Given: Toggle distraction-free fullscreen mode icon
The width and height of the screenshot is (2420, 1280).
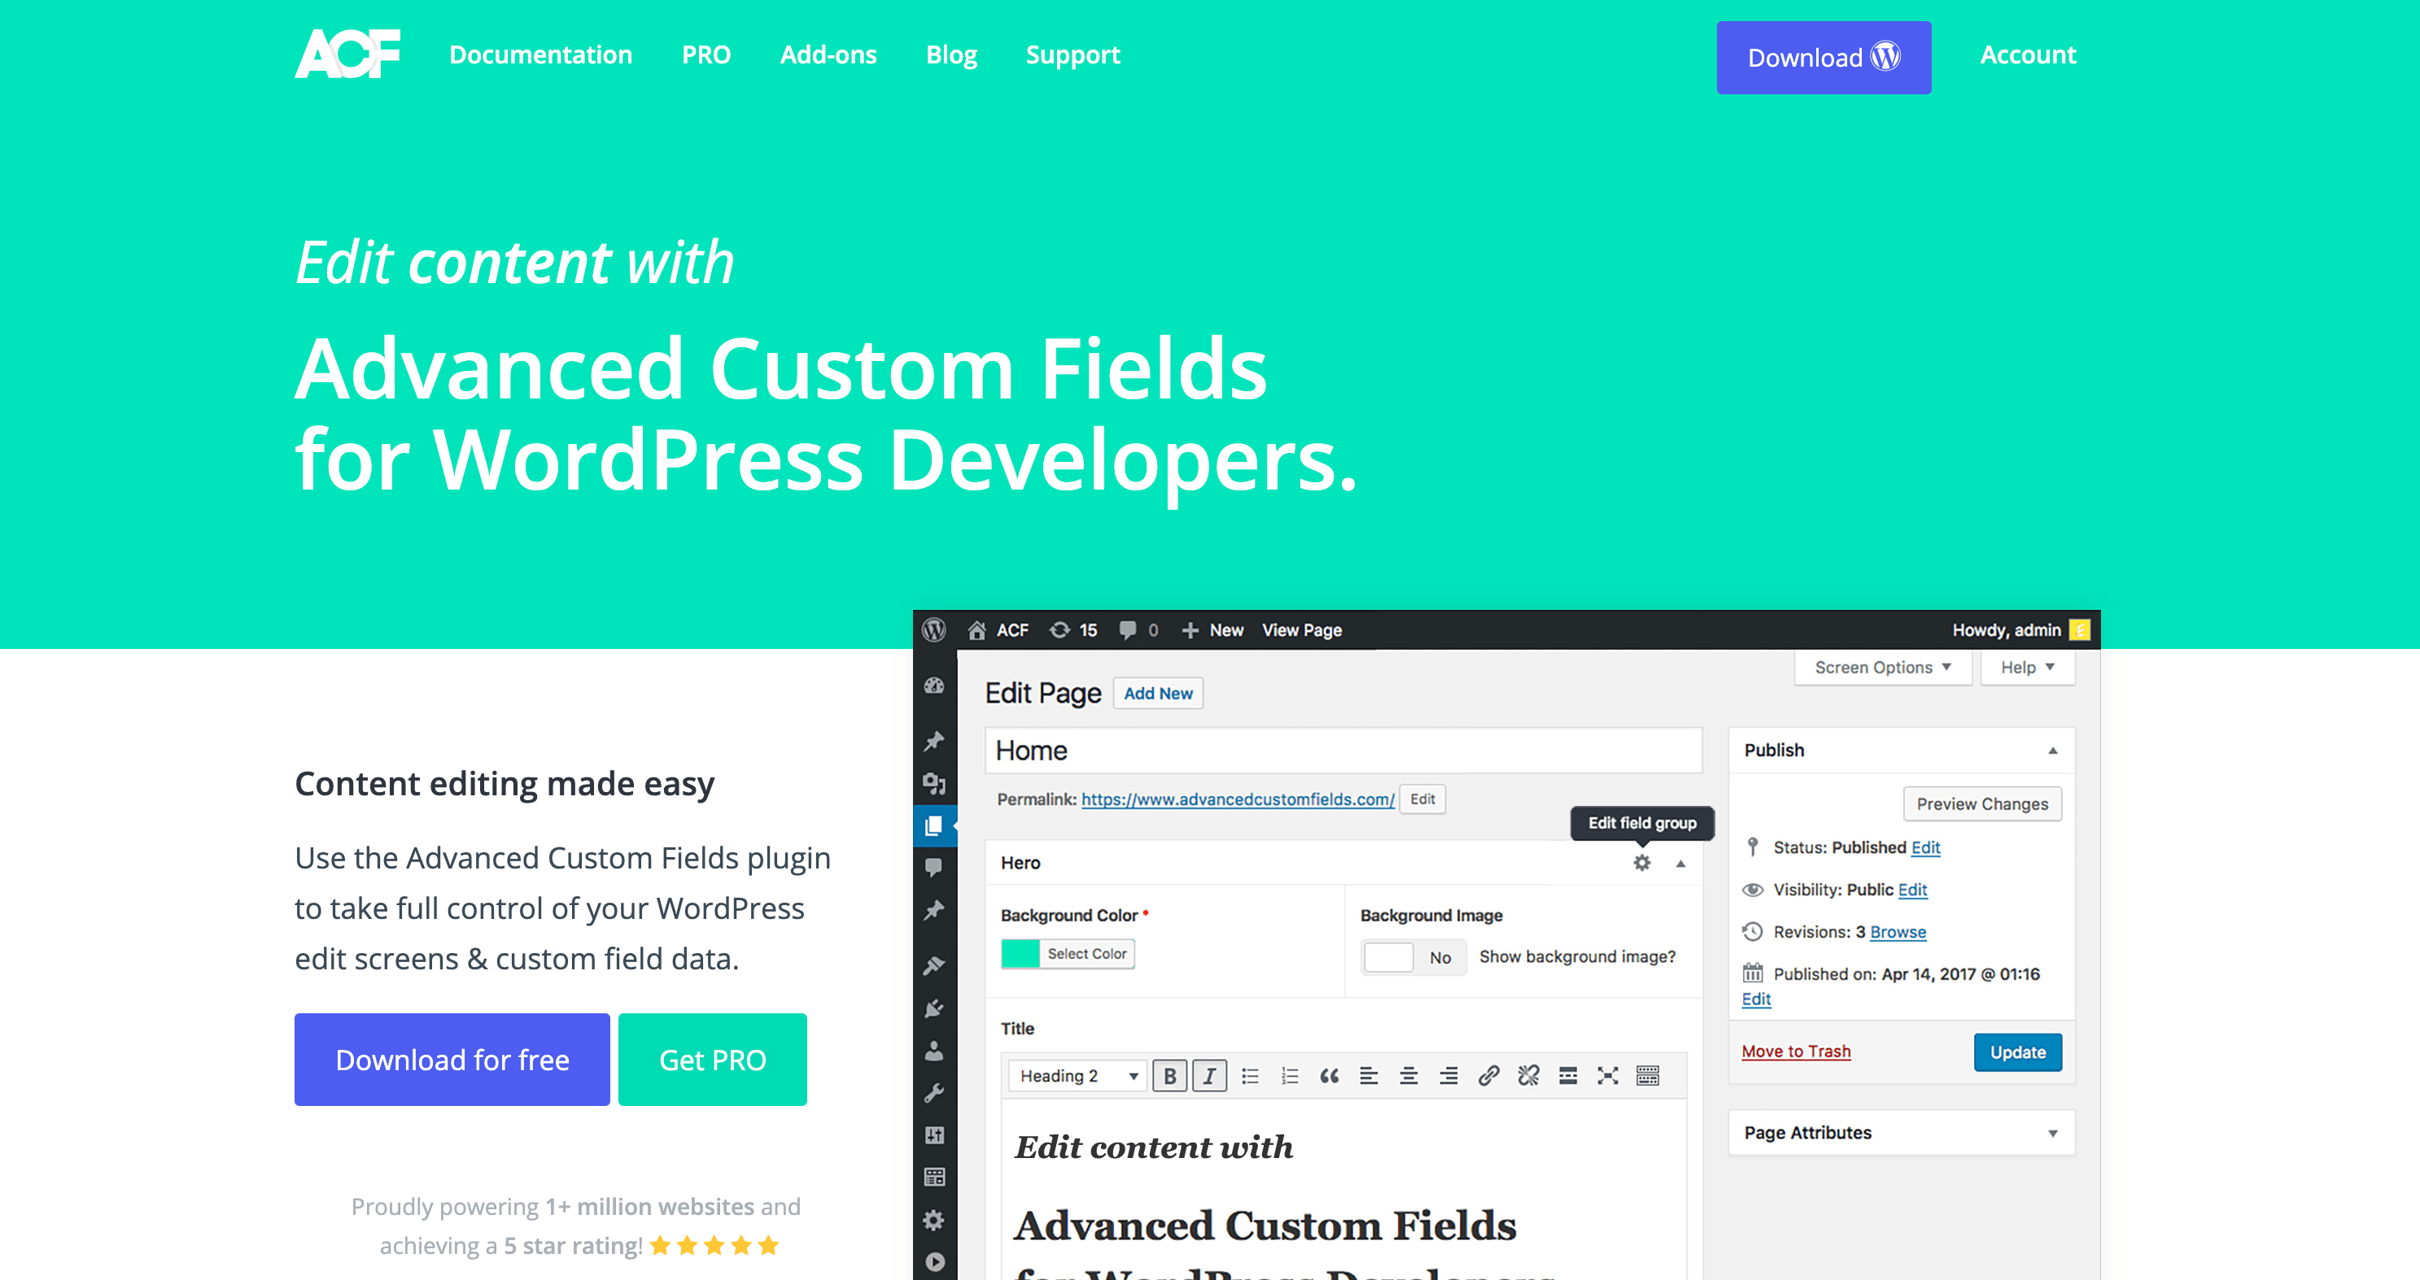Looking at the screenshot, I should point(1607,1076).
